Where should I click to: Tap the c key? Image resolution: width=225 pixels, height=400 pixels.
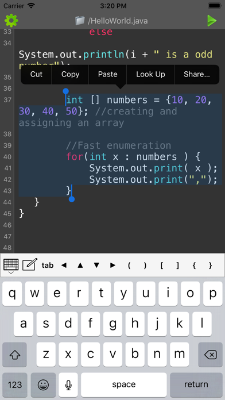click(x=90, y=355)
